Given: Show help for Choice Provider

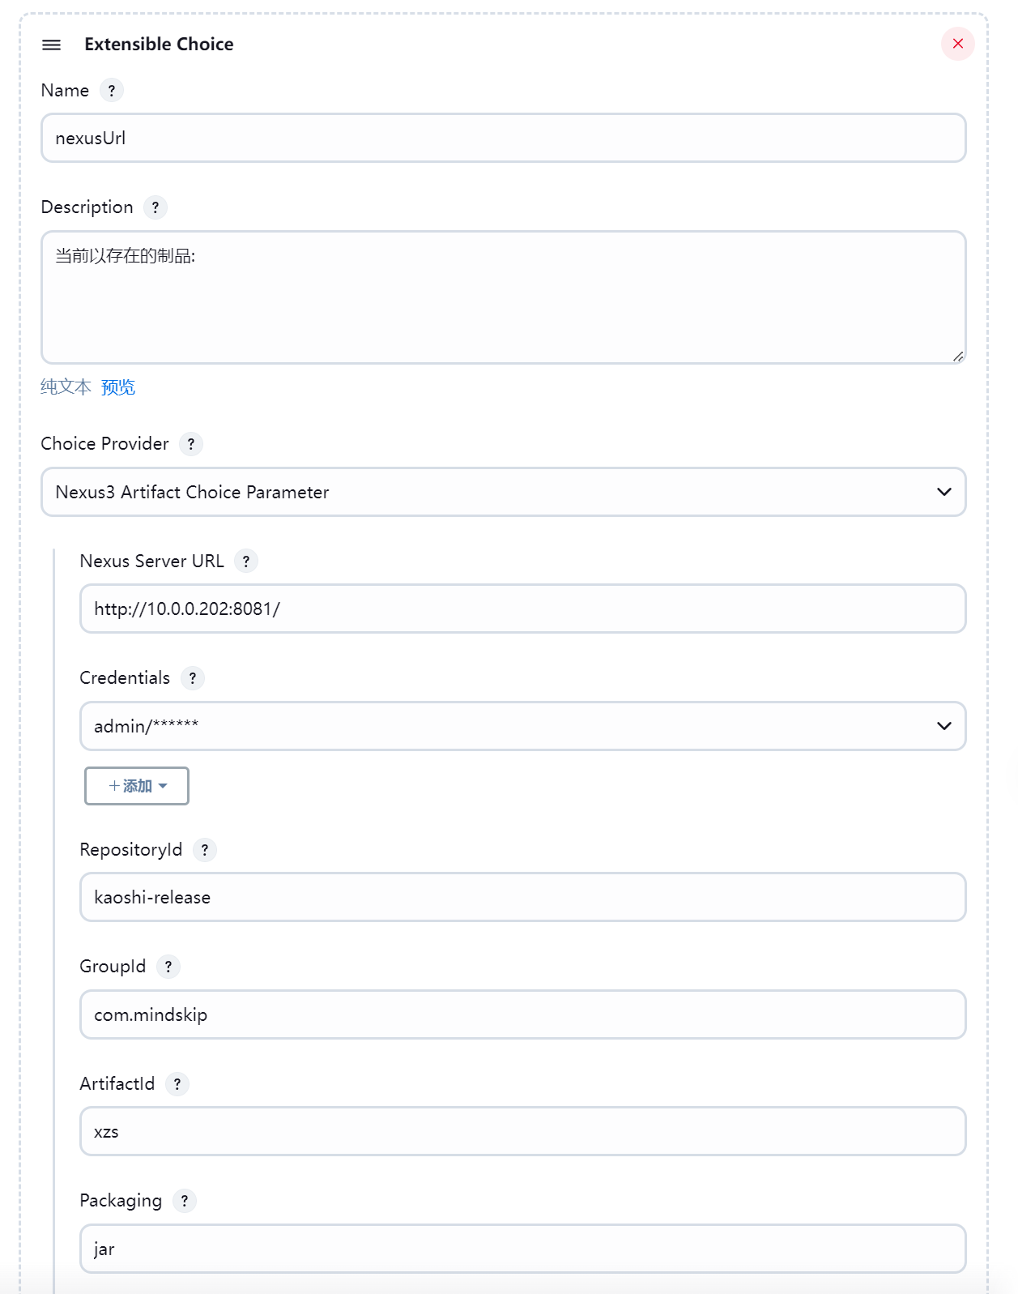Looking at the screenshot, I should tap(191, 444).
